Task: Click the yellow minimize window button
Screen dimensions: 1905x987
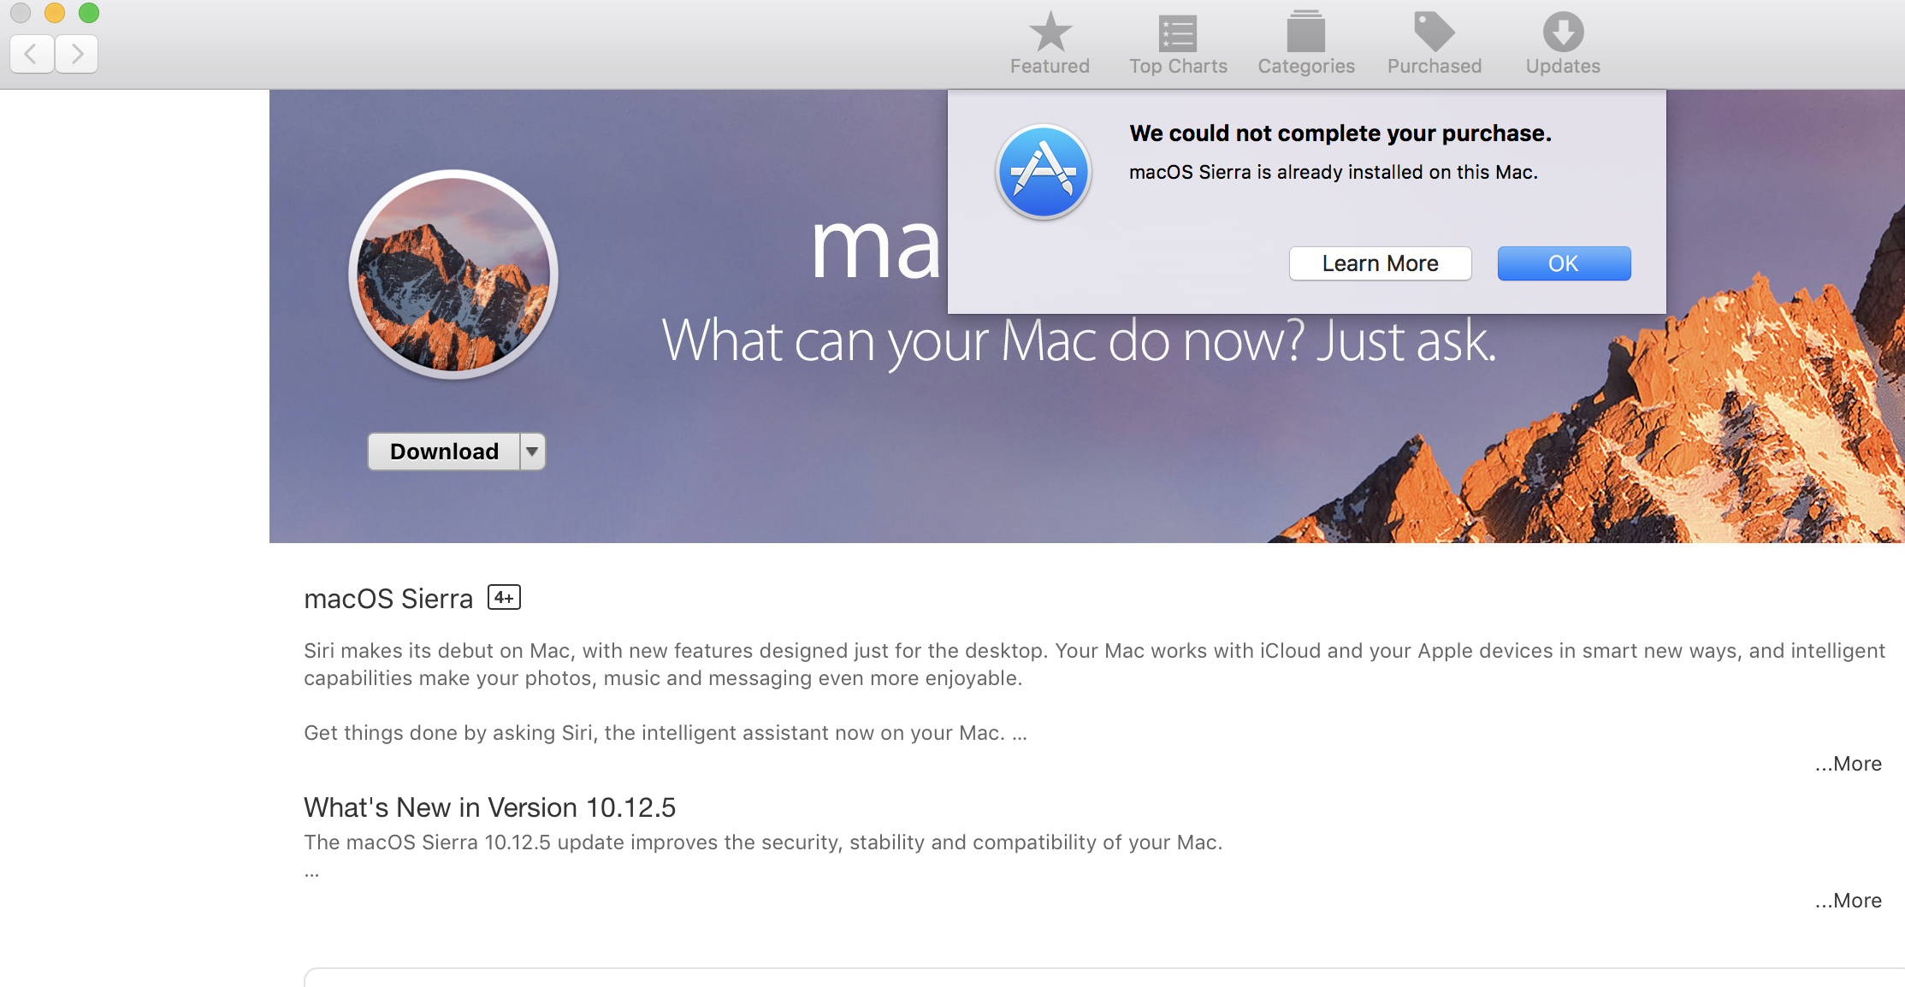Action: click(55, 13)
